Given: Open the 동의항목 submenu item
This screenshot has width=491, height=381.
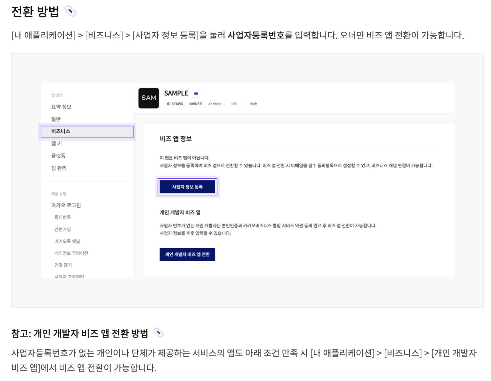Looking at the screenshot, I should (62, 217).
